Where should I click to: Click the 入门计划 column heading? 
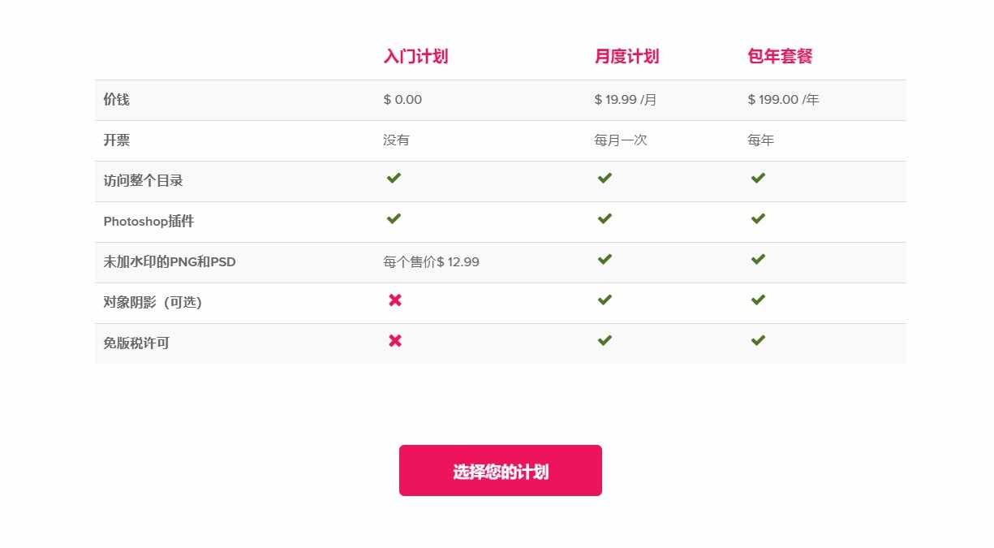tap(415, 56)
